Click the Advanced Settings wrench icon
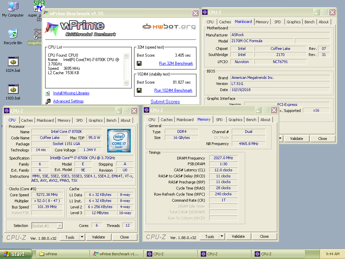The width and height of the screenshot is (345, 259). [x=48, y=101]
